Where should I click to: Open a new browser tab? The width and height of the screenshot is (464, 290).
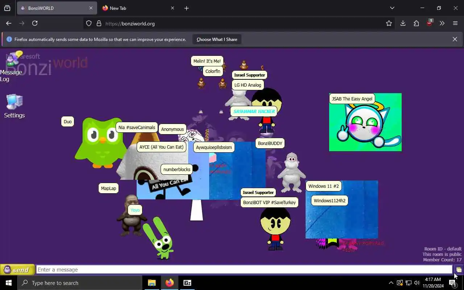(x=186, y=8)
